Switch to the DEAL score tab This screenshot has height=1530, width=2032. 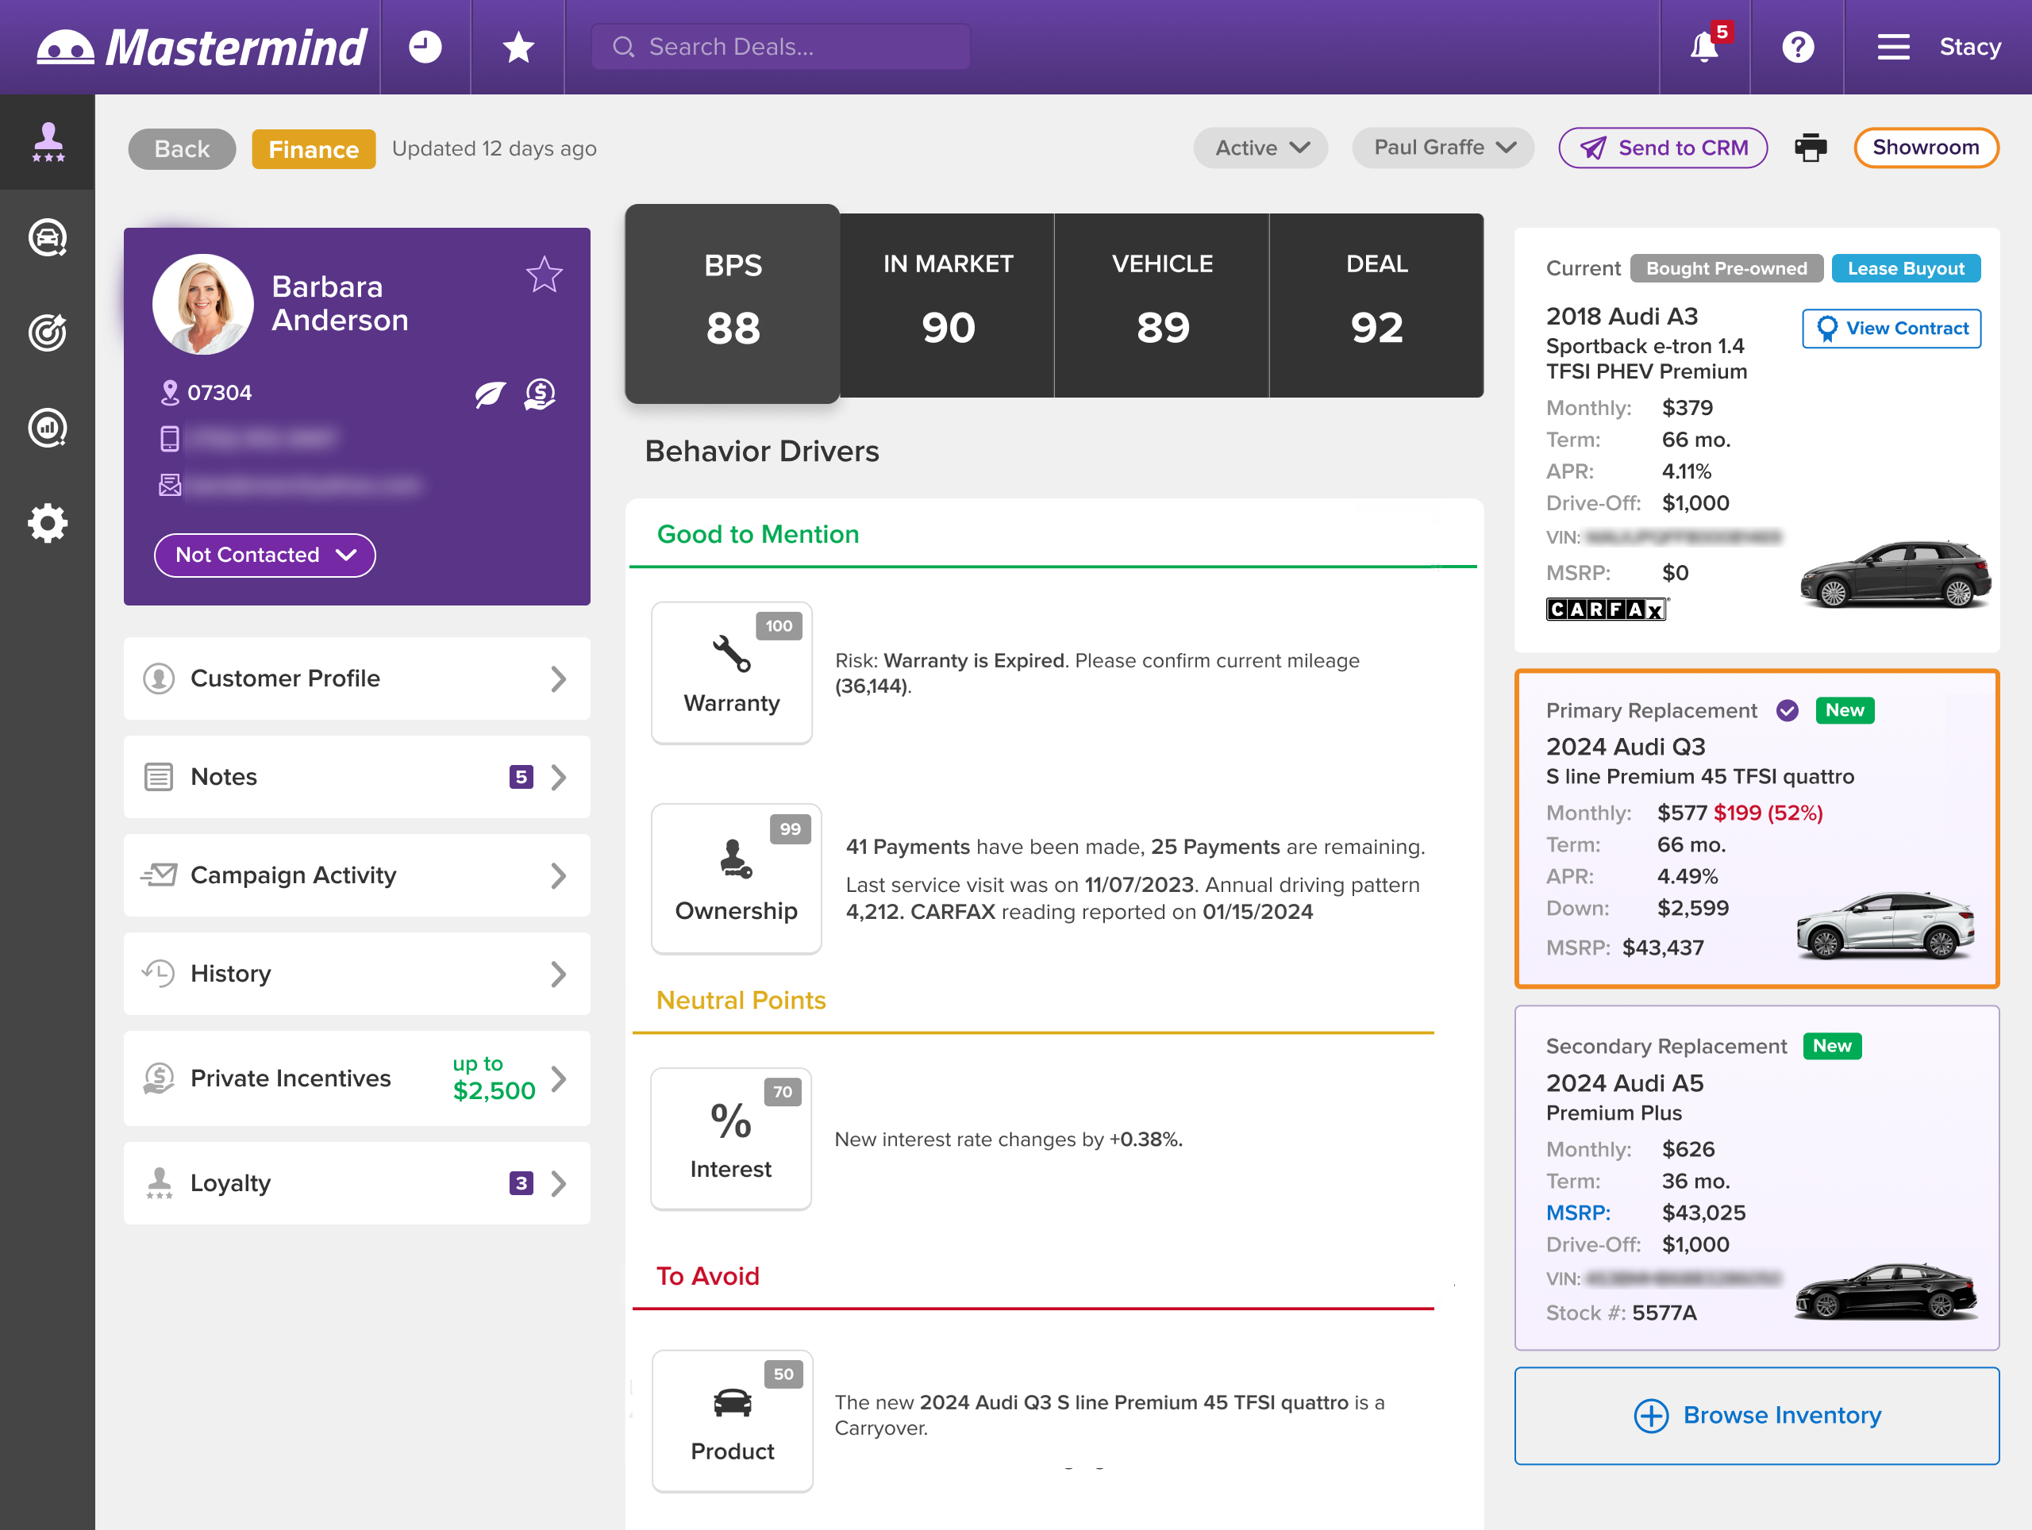point(1376,305)
